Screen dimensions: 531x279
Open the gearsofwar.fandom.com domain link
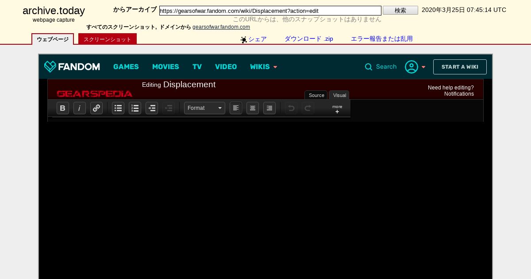click(221, 27)
